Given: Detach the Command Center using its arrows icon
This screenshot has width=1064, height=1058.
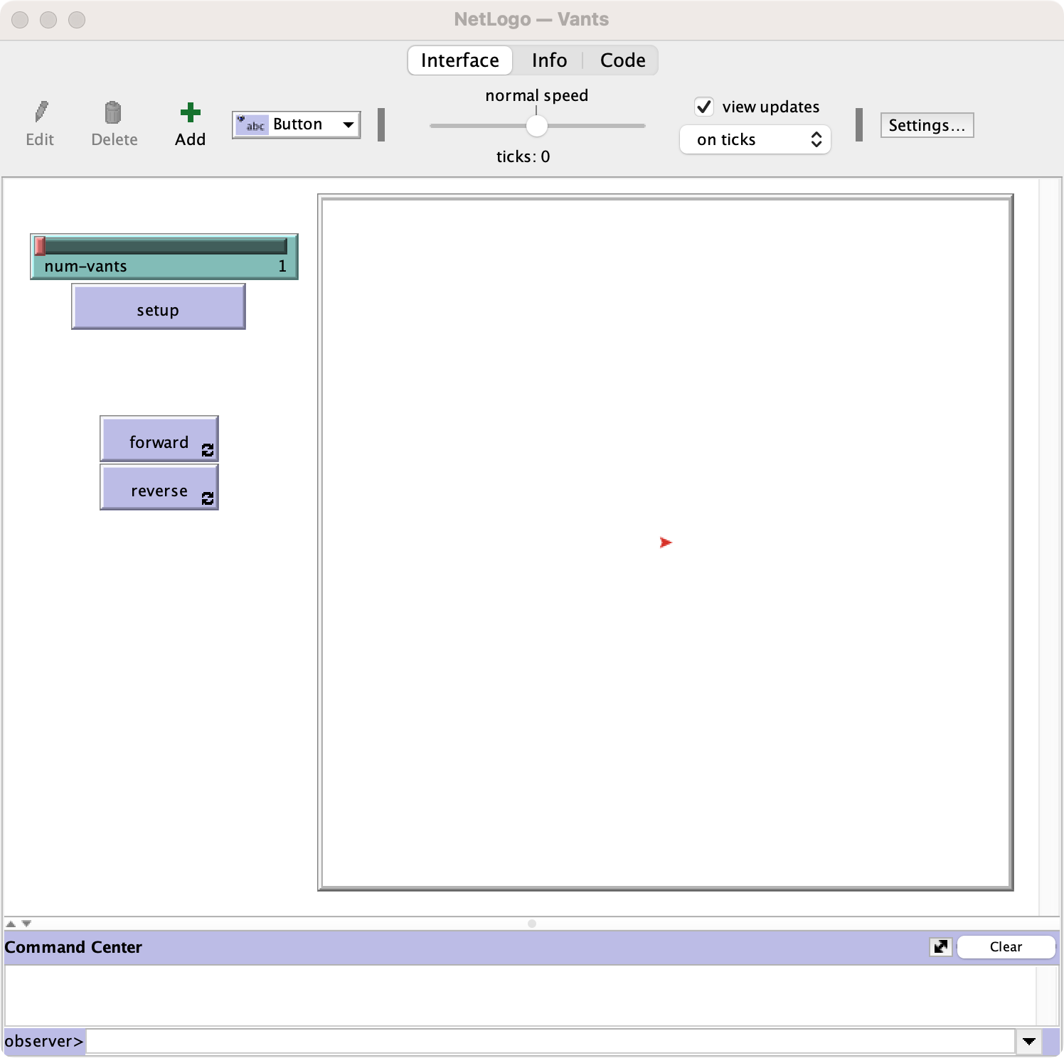Looking at the screenshot, I should point(940,947).
